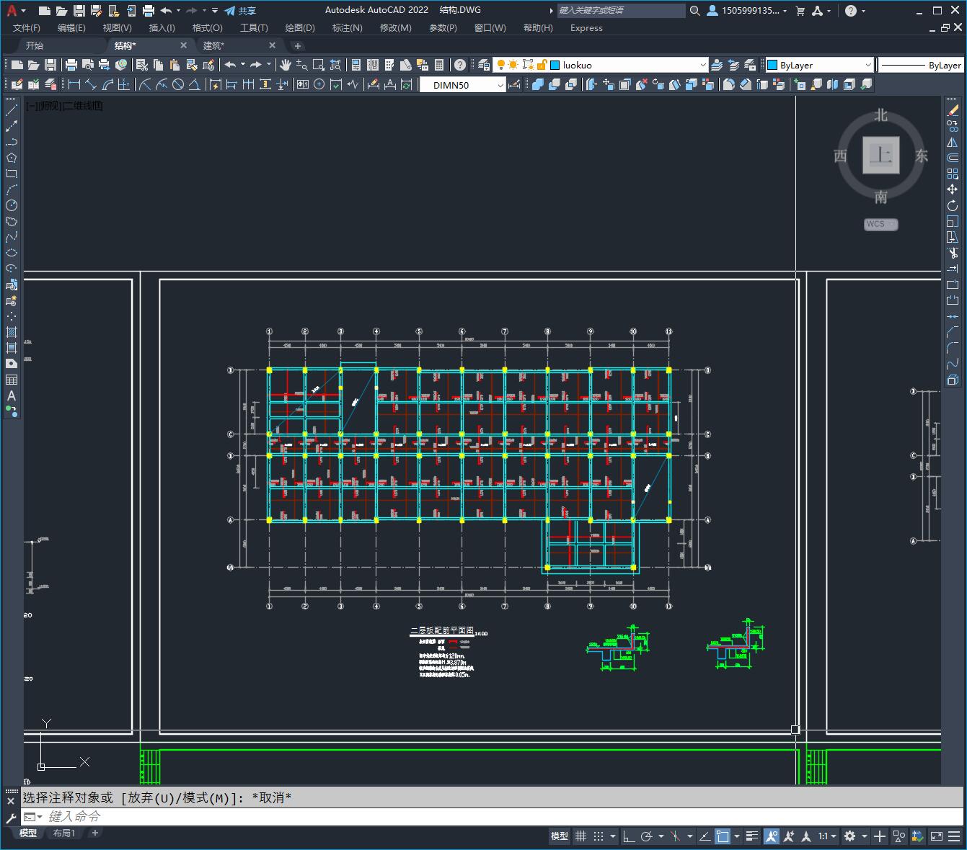Image resolution: width=967 pixels, height=850 pixels.
Task: Click the Zoom Window icon
Action: point(319,65)
